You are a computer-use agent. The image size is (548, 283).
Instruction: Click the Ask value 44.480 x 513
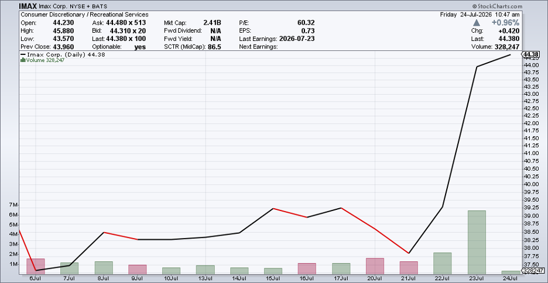pos(126,23)
